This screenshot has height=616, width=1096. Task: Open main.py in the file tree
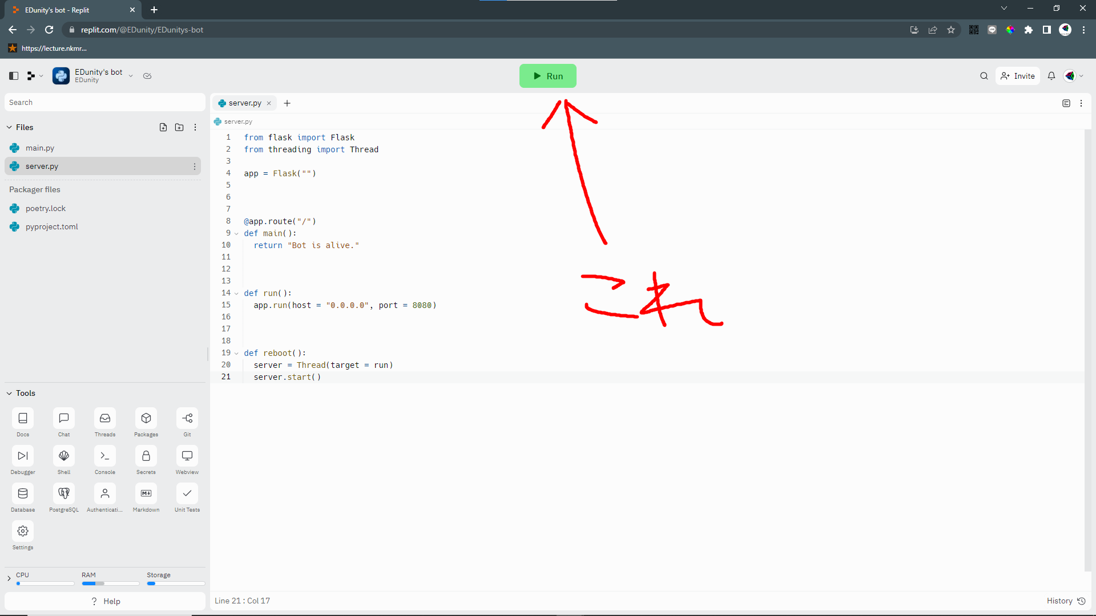pos(40,148)
